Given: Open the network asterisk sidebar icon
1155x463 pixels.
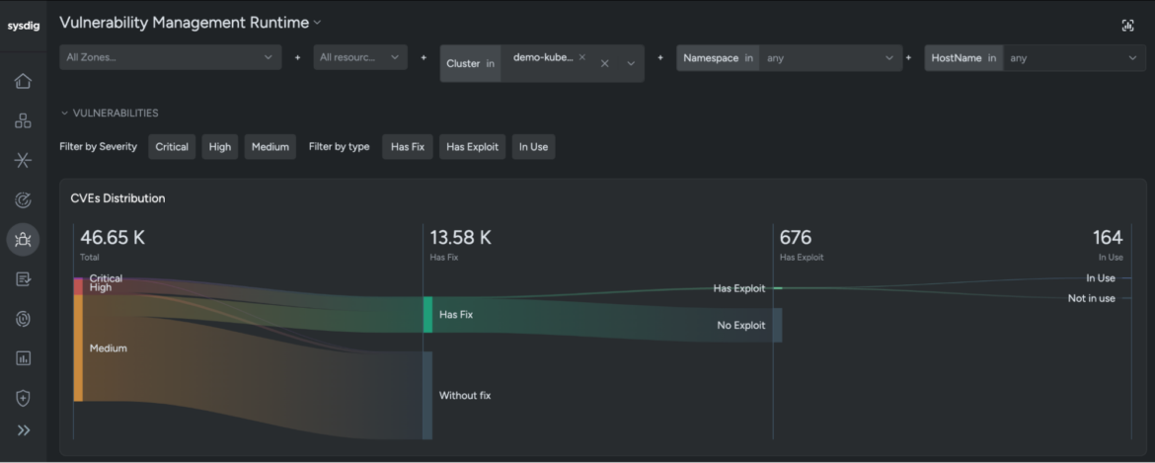Looking at the screenshot, I should 23,161.
